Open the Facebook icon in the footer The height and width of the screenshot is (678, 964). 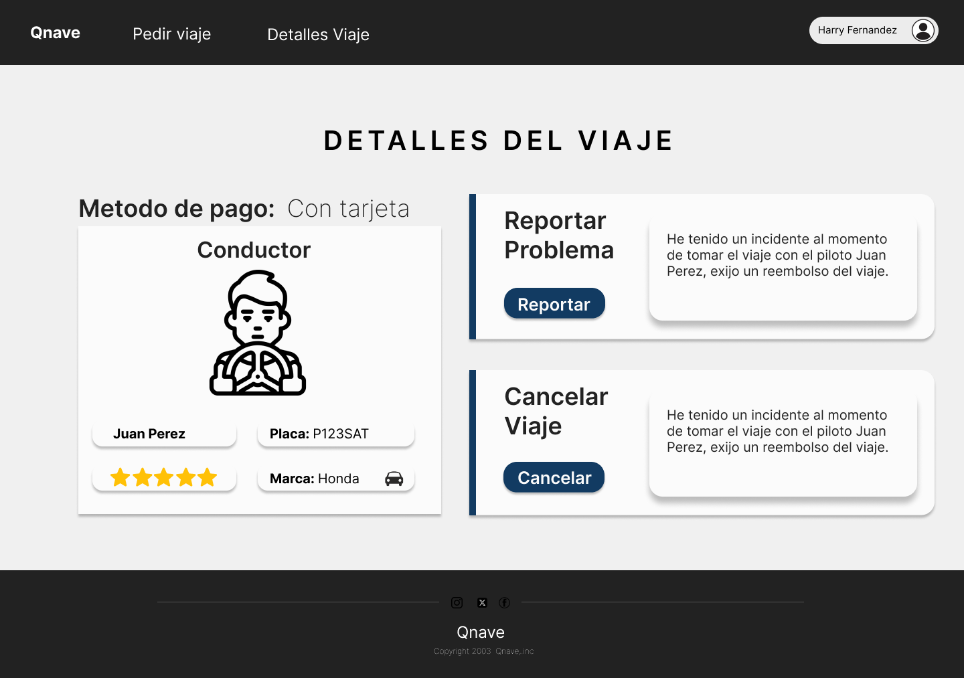pyautogui.click(x=505, y=602)
